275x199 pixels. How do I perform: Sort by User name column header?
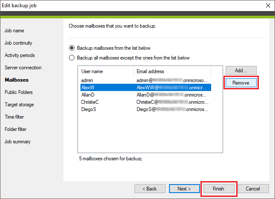106,71
